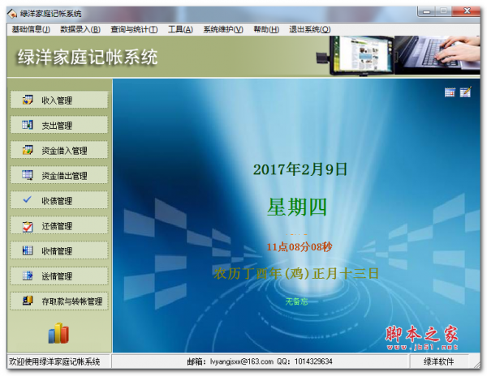Click the 收情管理 icon
487x376 pixels.
pyautogui.click(x=28, y=250)
